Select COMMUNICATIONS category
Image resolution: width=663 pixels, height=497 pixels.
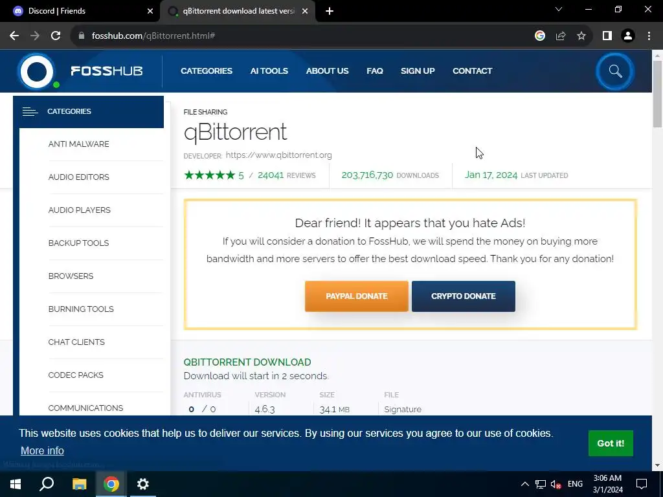click(85, 408)
